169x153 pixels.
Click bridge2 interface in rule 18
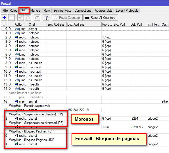(x=153, y=119)
